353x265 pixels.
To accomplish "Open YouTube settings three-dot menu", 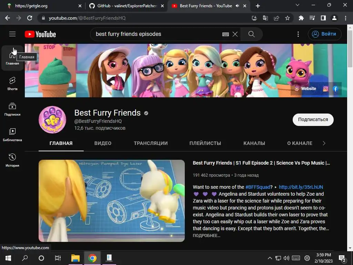I will pyautogui.click(x=298, y=34).
